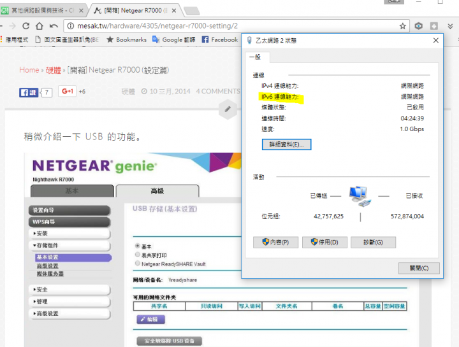This screenshot has width=459, height=347.
Task: Click the forward navigation arrow
Action: point(12,26)
